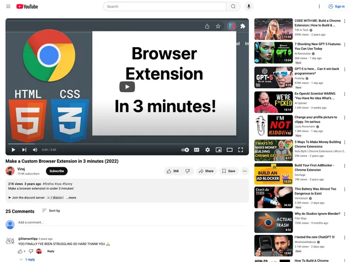The height and width of the screenshot is (262, 352).
Task: Open the Louis Rossmann channel name
Action: 305,126
